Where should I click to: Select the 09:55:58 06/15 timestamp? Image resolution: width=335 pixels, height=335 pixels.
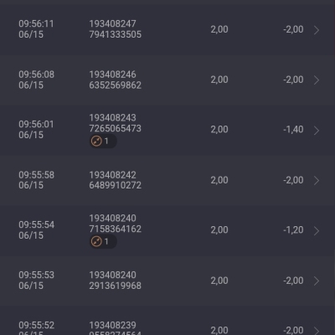point(36,180)
